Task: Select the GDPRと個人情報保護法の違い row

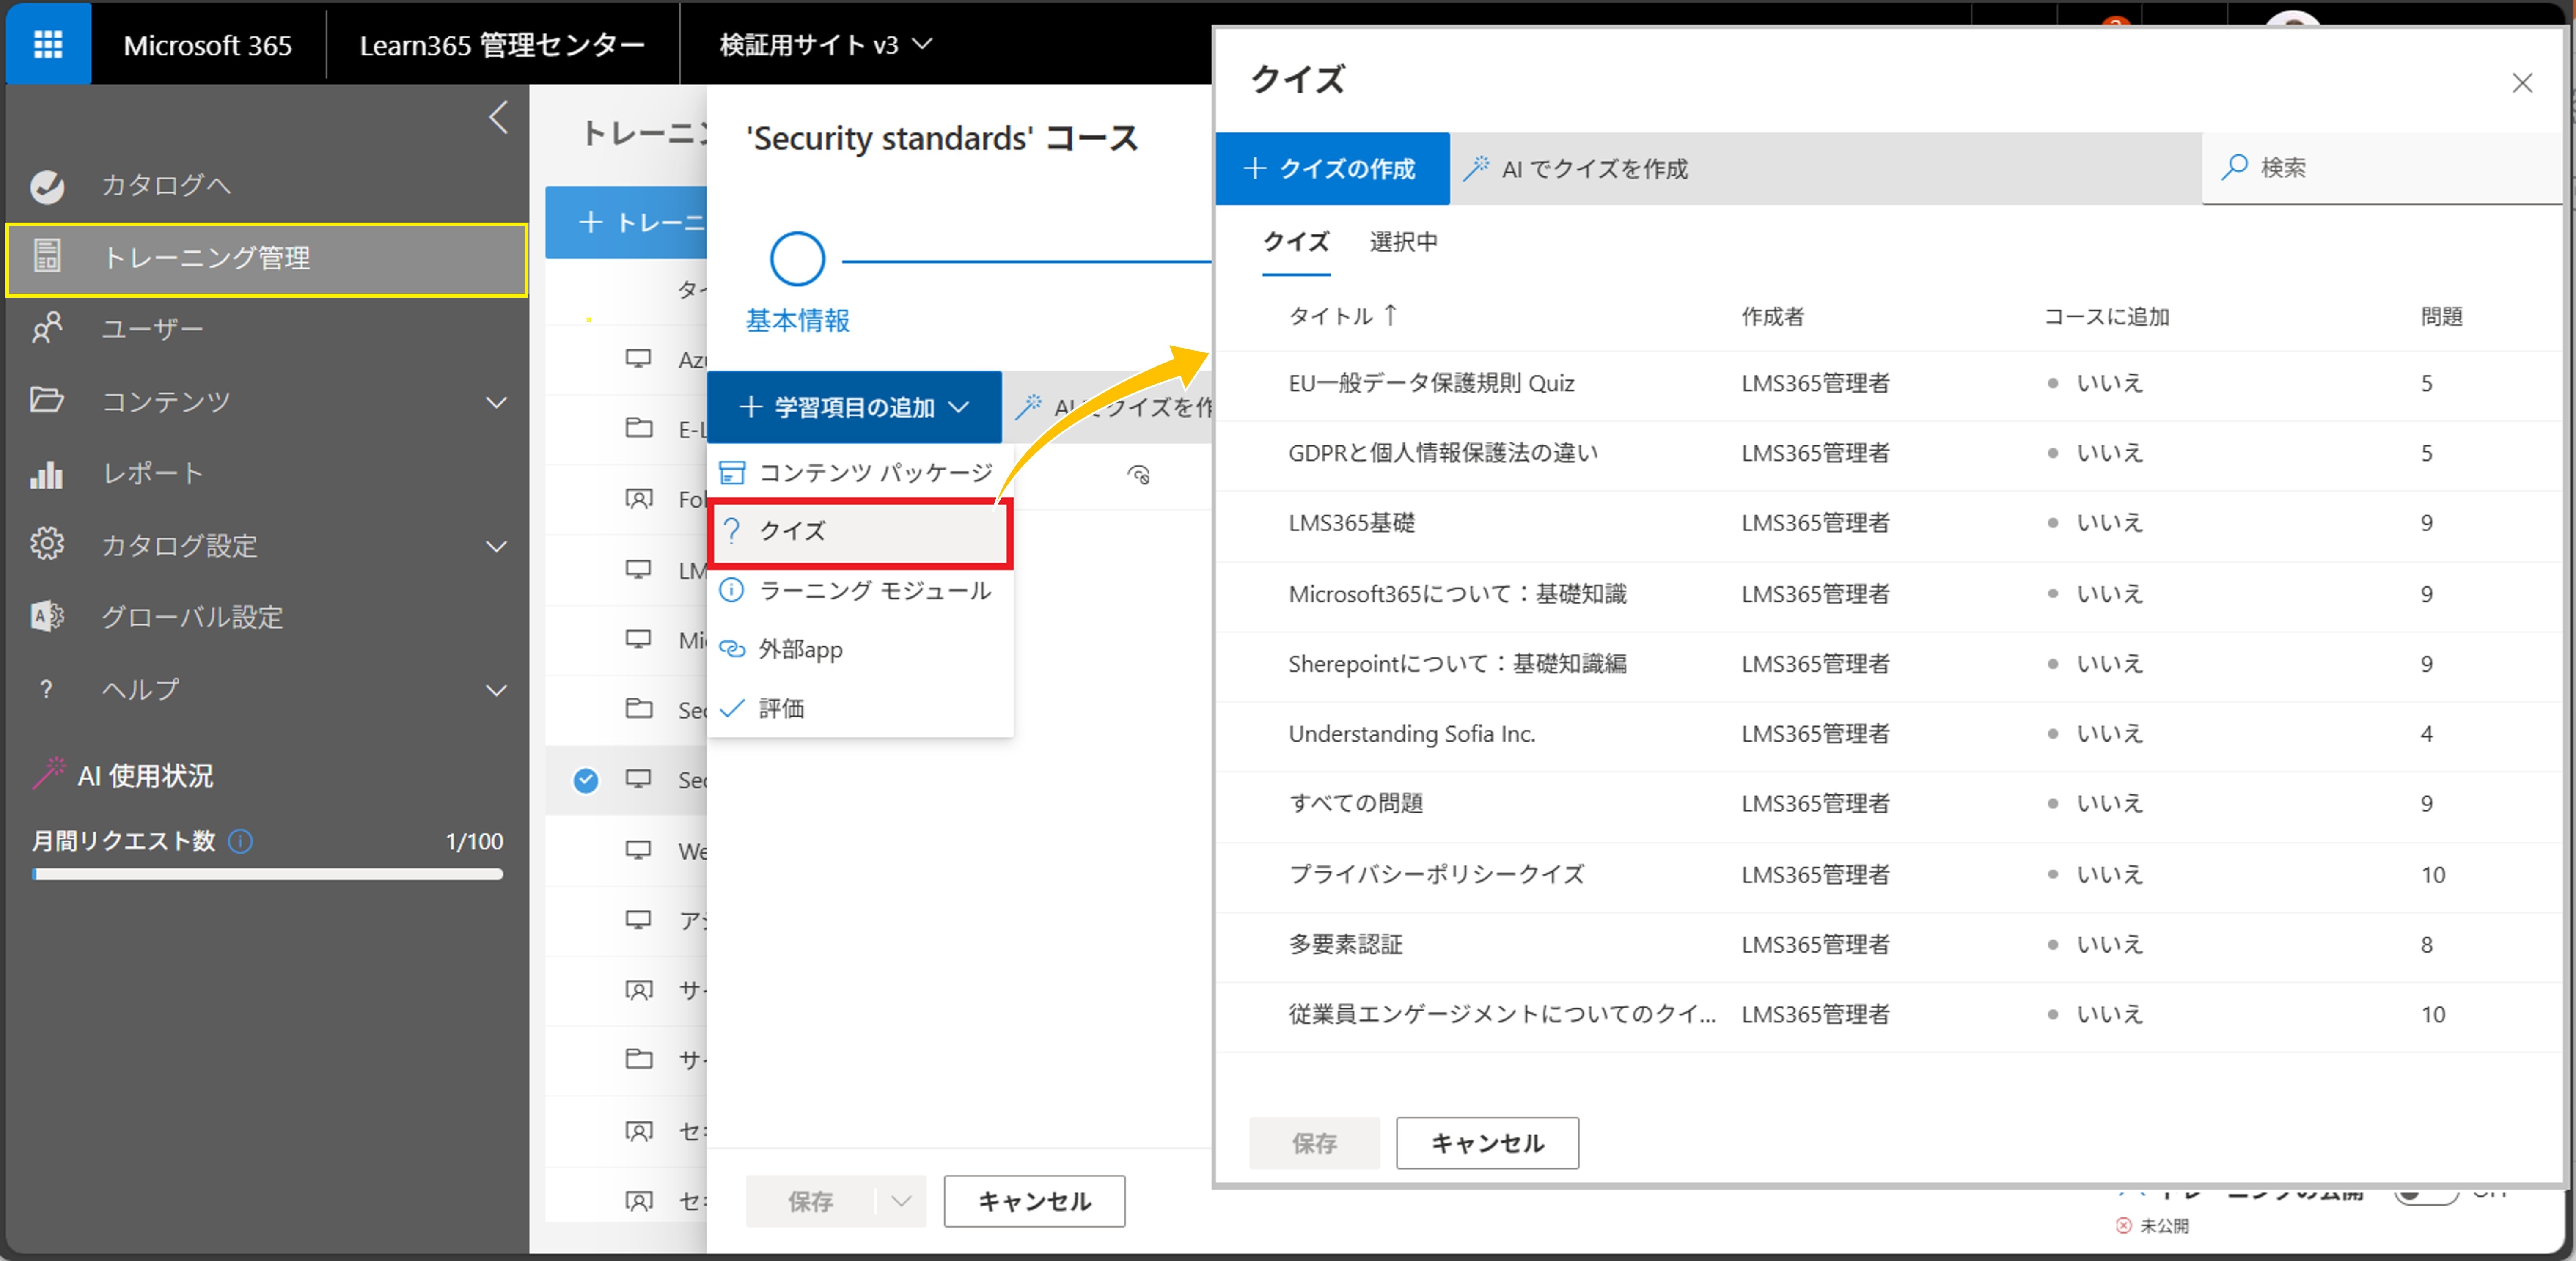Action: coord(1890,454)
